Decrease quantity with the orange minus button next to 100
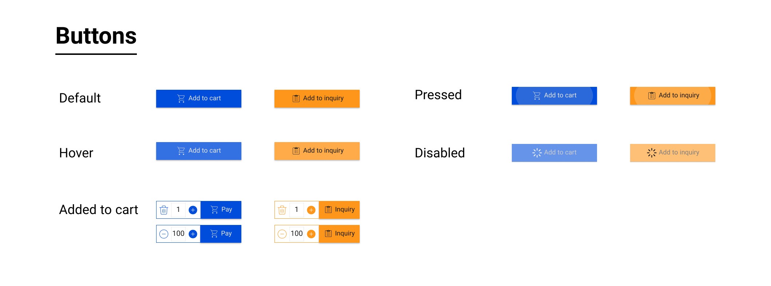 pos(282,234)
